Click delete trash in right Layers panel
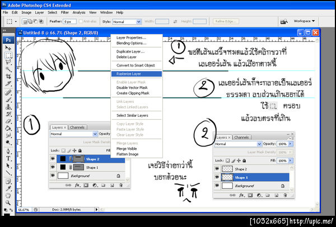Viewport: 336px width, 227px height. tap(285, 195)
